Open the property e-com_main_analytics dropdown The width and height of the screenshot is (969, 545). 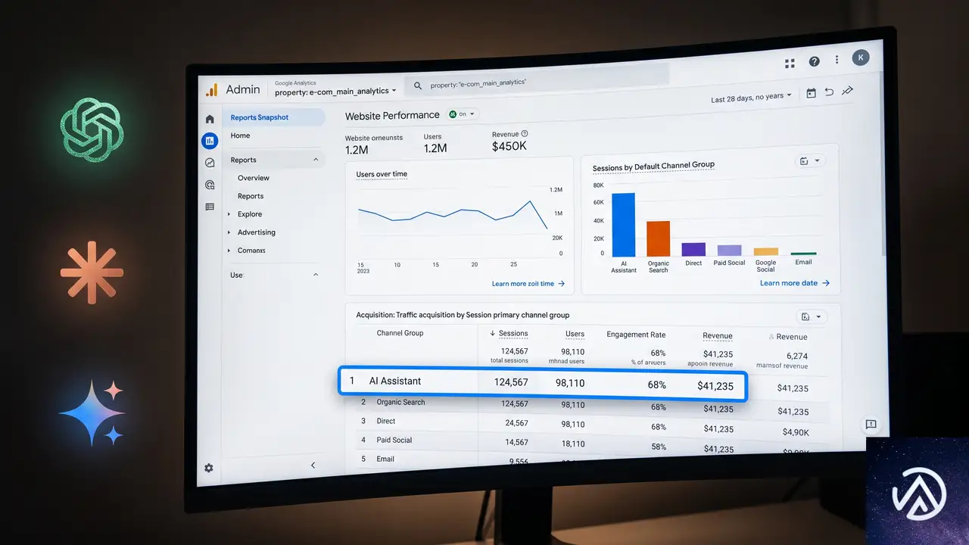click(335, 92)
